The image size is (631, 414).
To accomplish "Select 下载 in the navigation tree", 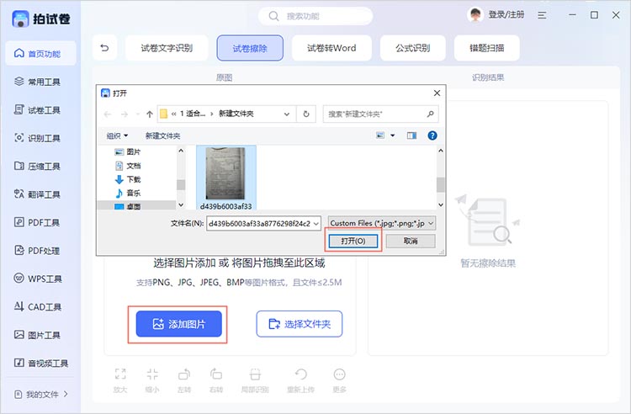I will coord(128,179).
